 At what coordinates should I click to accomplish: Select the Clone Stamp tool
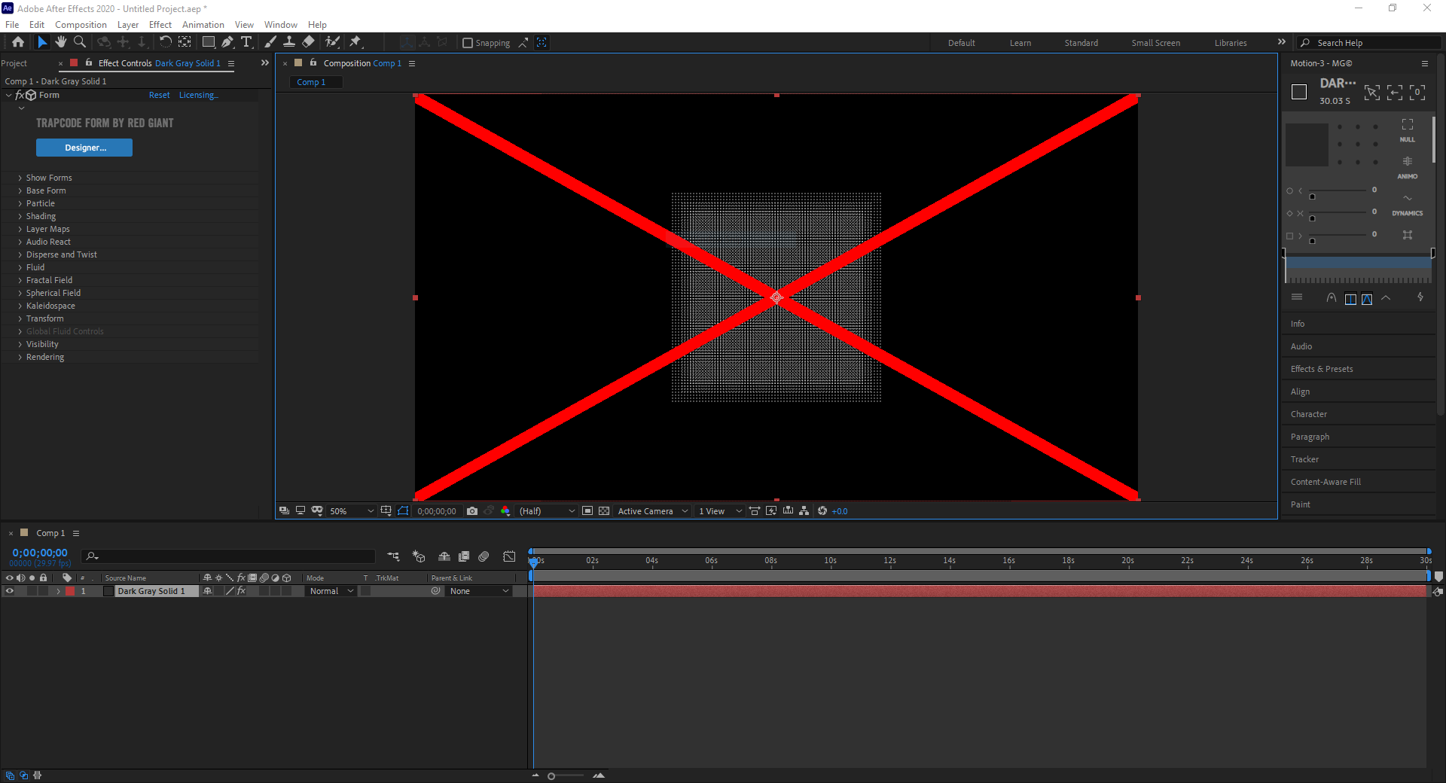(288, 42)
